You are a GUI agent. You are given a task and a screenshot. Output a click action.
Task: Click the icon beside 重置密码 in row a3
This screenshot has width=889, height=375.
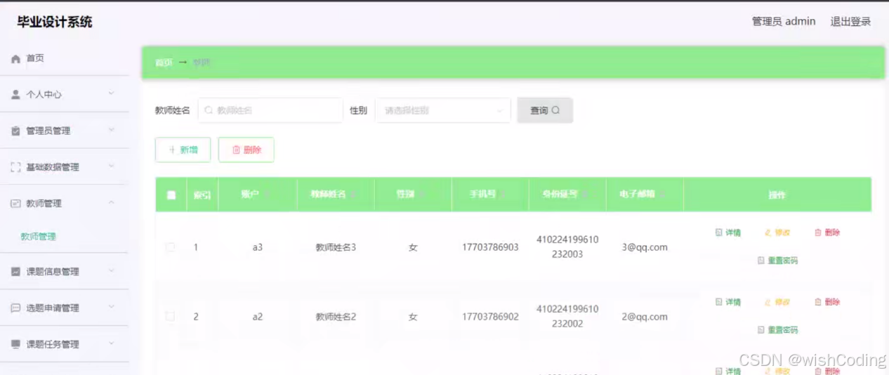pyautogui.click(x=760, y=261)
